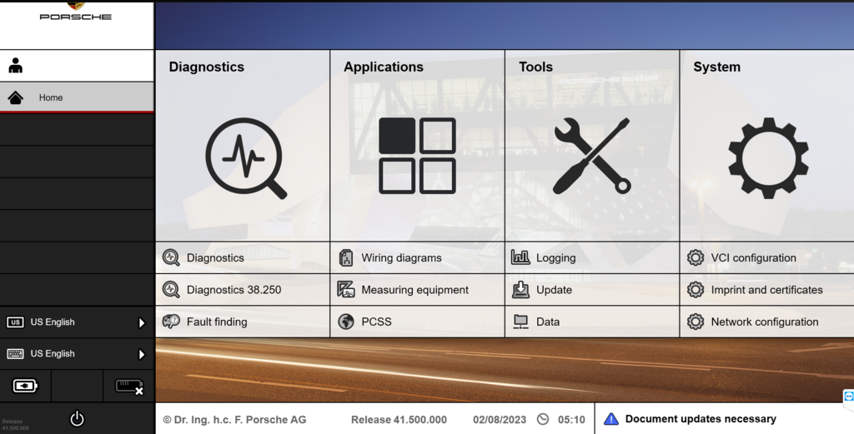Click the keyboard layout icon
This screenshot has width=854, height=434.
coord(15,354)
